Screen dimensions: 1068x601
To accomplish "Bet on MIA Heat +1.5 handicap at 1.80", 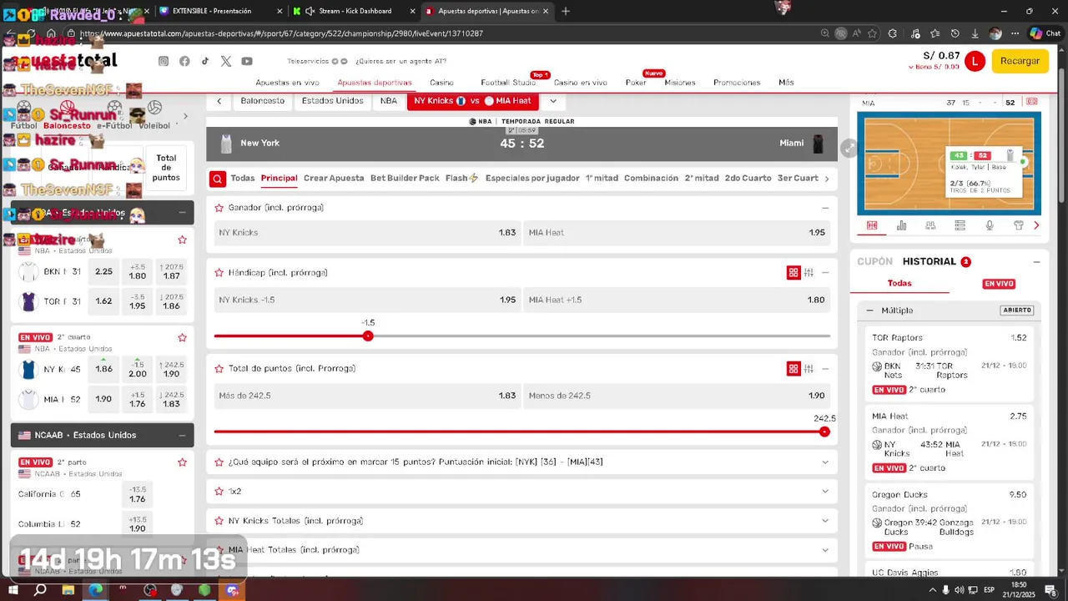I will [677, 300].
